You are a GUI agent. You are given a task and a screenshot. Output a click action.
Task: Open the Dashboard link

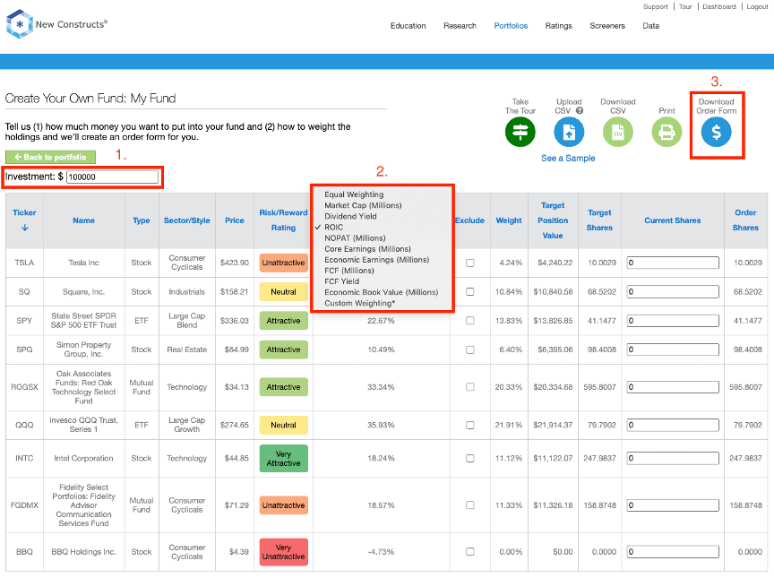pos(718,6)
